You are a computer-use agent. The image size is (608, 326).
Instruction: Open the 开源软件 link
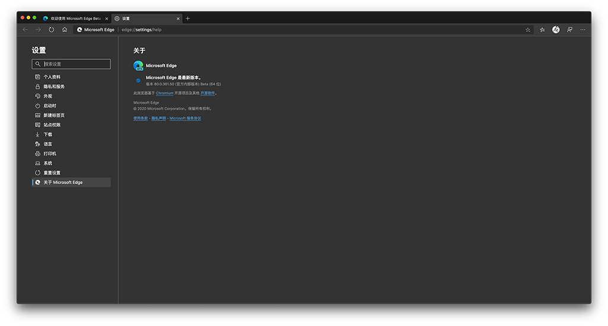(x=207, y=93)
